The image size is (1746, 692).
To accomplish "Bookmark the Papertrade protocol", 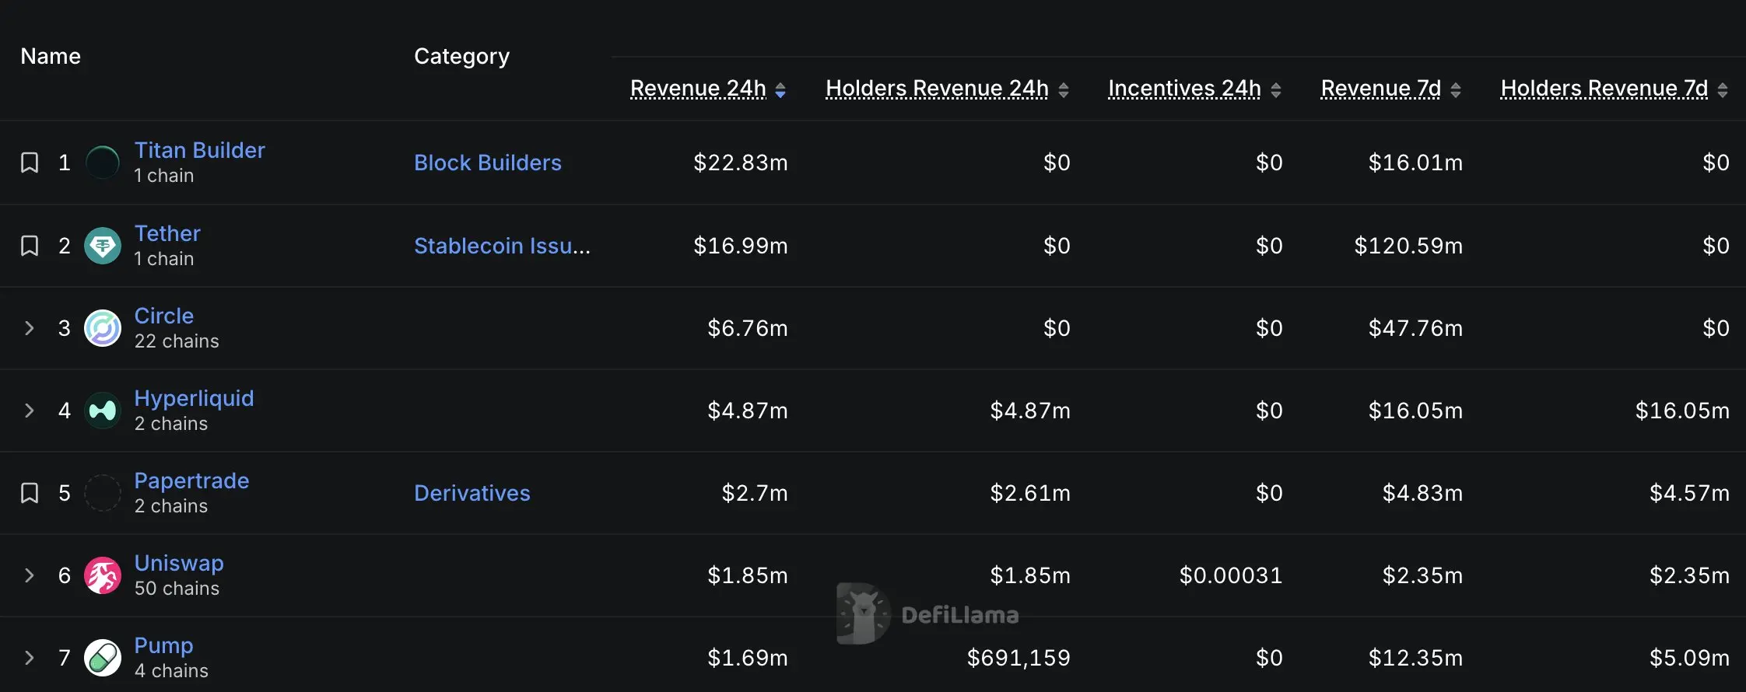I will point(30,493).
